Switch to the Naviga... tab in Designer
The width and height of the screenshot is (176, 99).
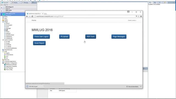pyautogui.click(x=26, y=2)
